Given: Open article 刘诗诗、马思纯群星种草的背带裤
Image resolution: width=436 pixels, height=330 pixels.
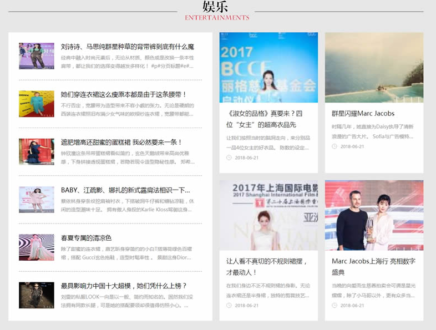Looking at the screenshot, I should pos(128,47).
